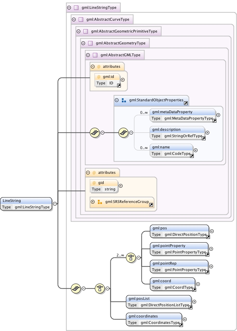Expand the gml:pointProperty element
237x331 pixels.
pos(211,249)
